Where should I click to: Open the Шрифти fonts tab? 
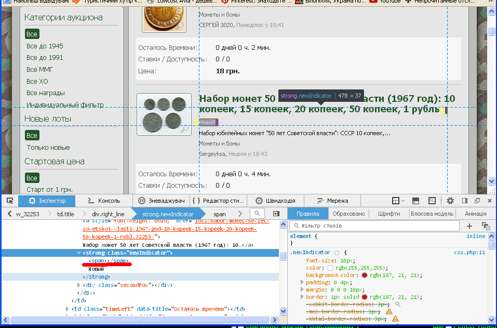(x=389, y=214)
